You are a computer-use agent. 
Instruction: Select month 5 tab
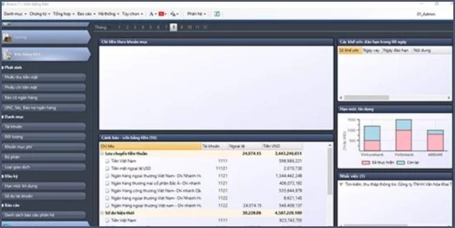click(150, 27)
